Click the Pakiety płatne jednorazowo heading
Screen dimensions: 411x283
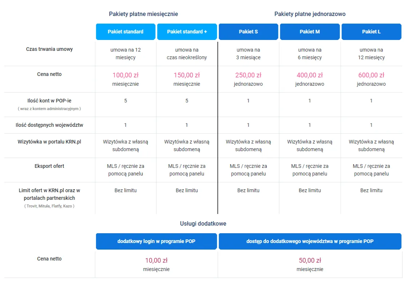(x=310, y=14)
